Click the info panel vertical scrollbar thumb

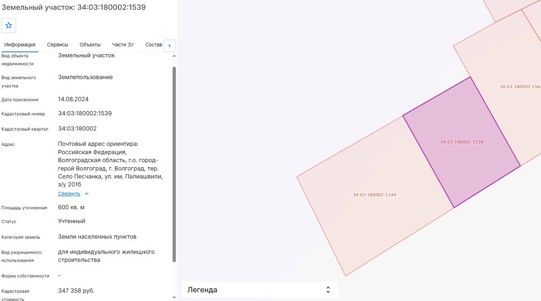point(174,164)
